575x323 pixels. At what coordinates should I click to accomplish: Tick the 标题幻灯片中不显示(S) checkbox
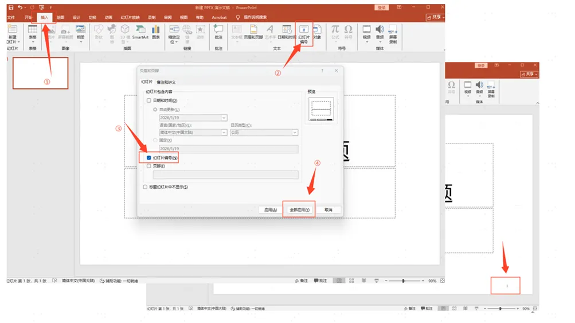[x=145, y=187]
